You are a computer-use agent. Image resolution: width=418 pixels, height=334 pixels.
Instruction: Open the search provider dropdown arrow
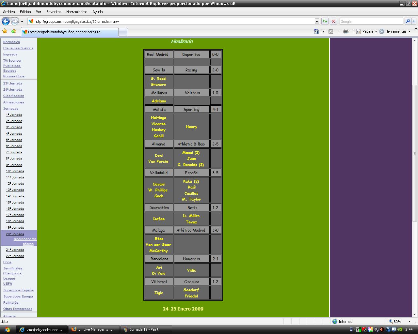pos(413,21)
